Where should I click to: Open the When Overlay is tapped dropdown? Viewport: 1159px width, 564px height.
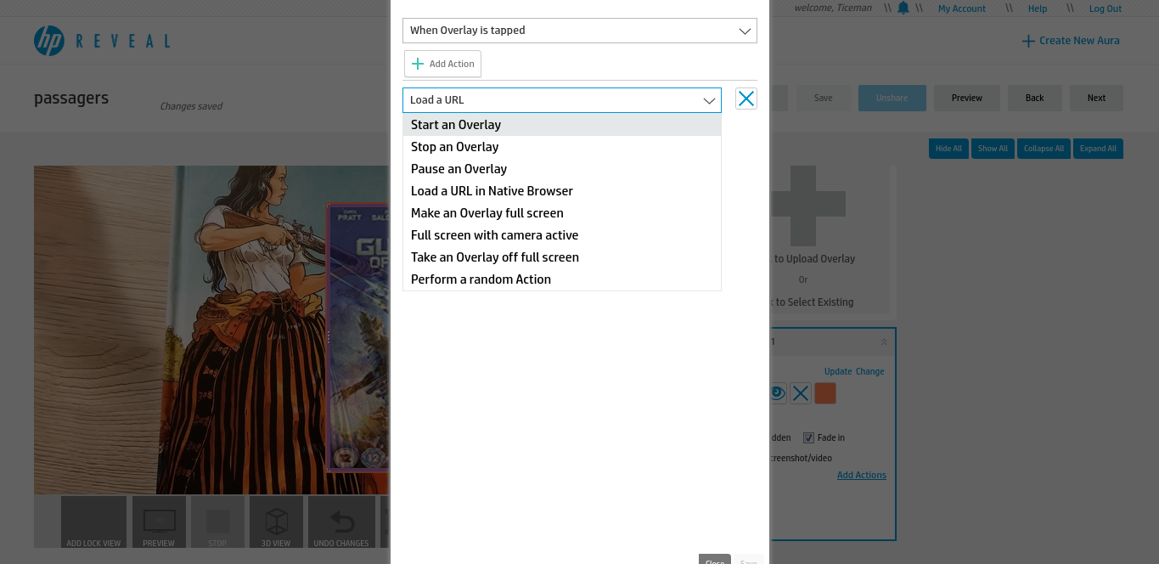pyautogui.click(x=580, y=31)
